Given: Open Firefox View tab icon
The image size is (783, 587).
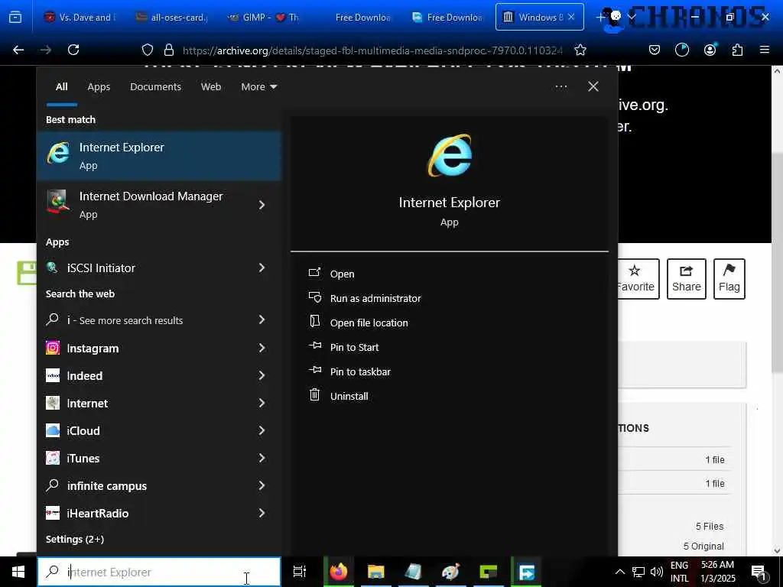Looking at the screenshot, I should [15, 18].
